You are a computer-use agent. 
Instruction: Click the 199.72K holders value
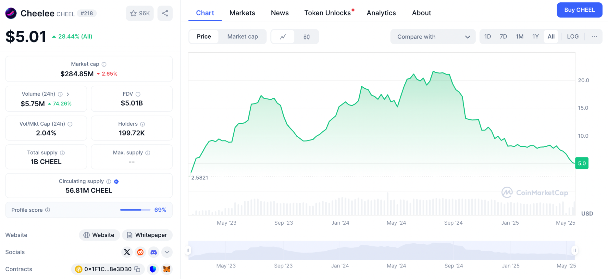132,133
